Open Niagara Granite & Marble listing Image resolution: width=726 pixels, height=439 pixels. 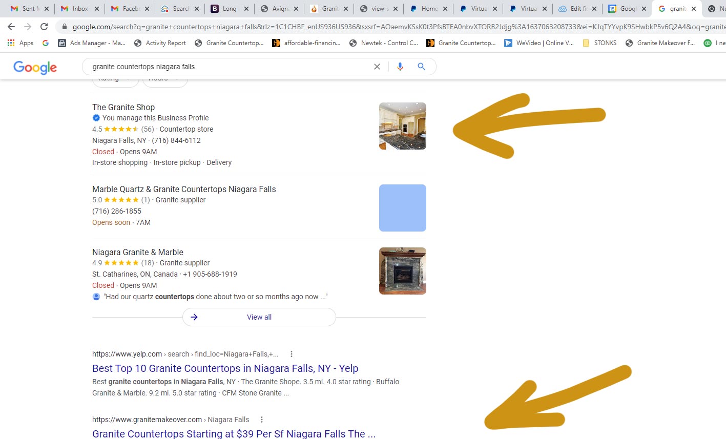tap(138, 252)
